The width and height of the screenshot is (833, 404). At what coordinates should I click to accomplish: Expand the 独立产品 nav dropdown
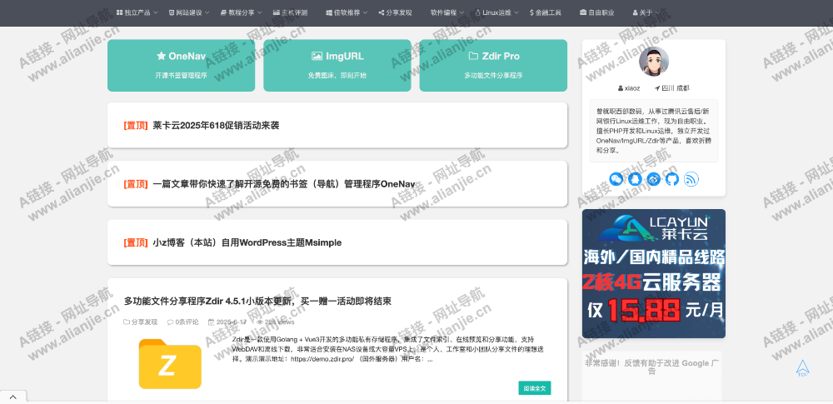137,12
